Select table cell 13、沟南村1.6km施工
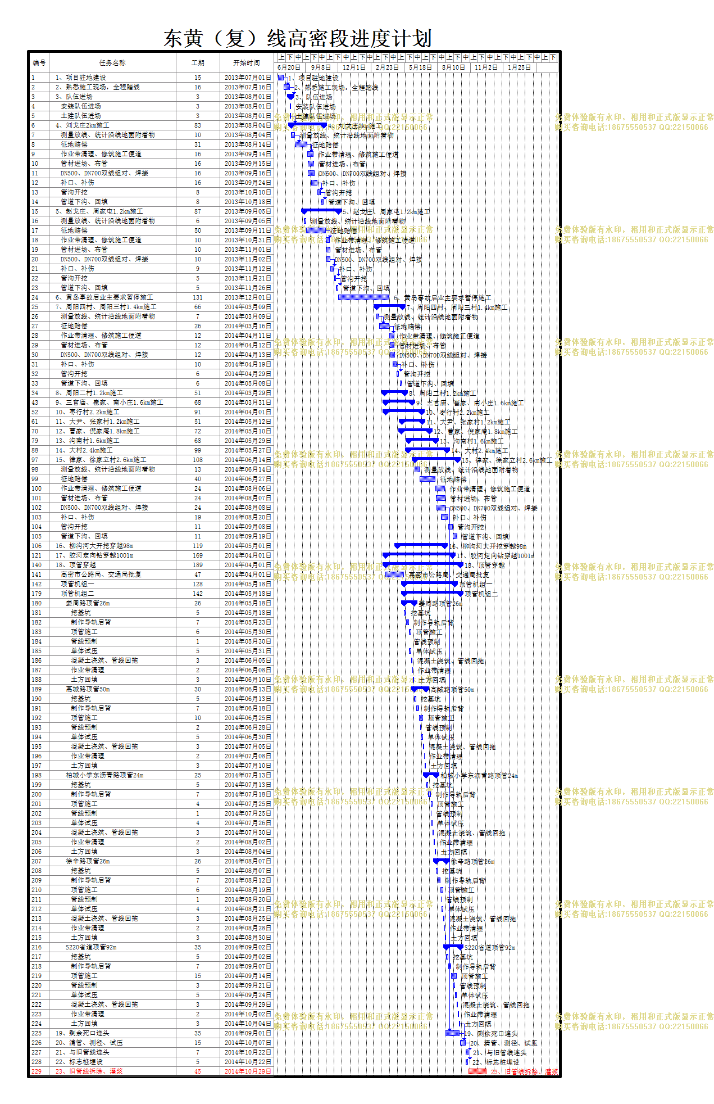This screenshot has width=714, height=1104. (x=112, y=441)
